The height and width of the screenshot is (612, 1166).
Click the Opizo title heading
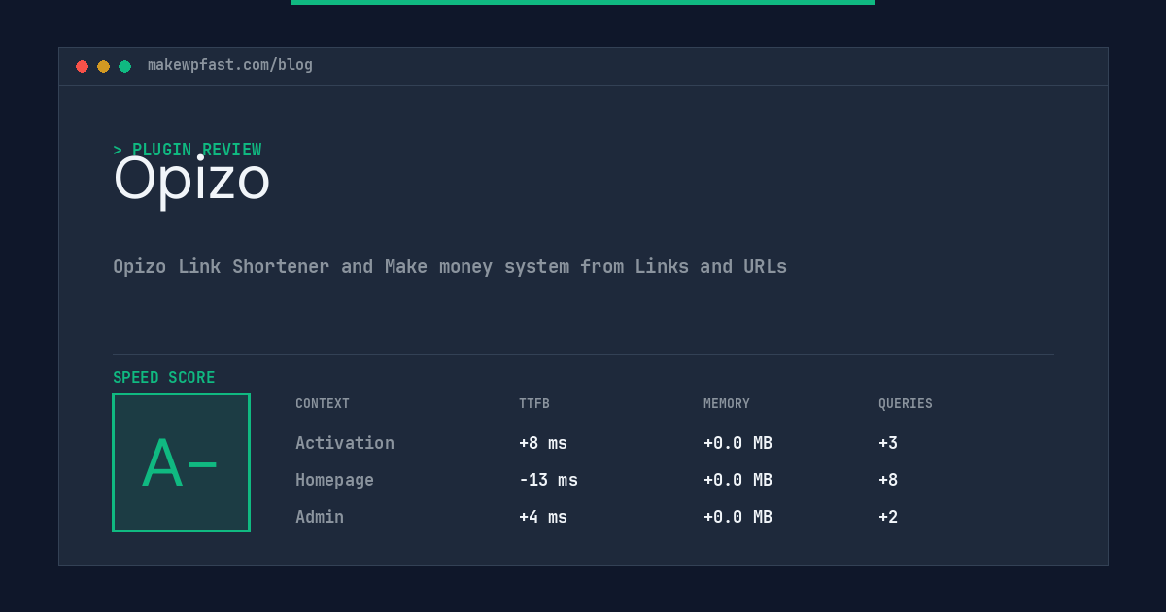click(191, 180)
